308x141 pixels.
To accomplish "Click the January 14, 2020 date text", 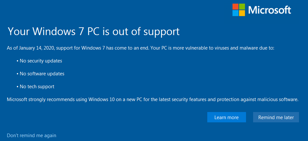I will pos(36,48).
